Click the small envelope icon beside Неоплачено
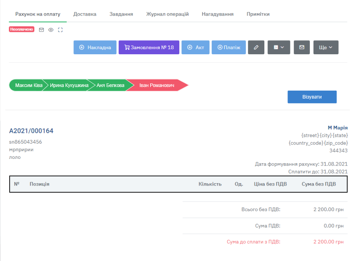This screenshot has height=261, width=353. (x=41, y=30)
